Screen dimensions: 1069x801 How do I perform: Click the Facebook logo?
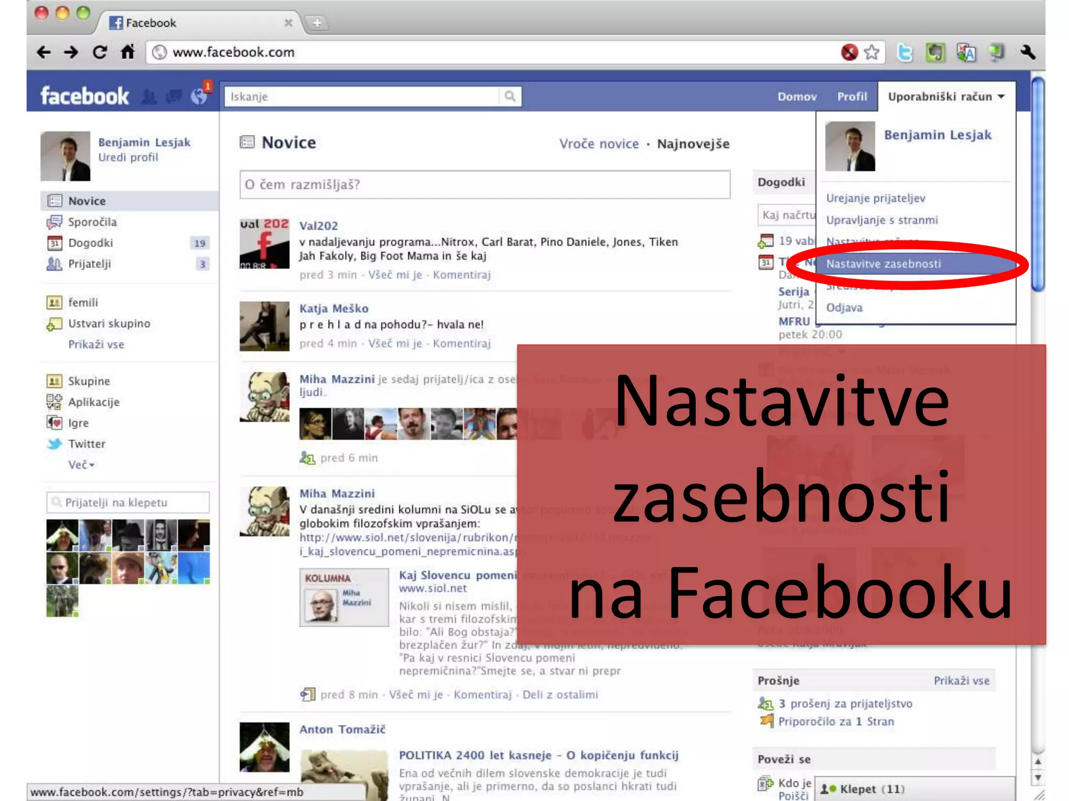coord(85,96)
